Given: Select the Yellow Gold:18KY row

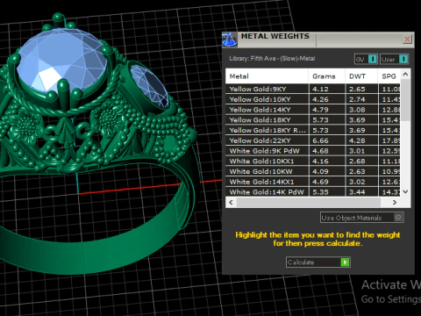Looking at the screenshot, I should click(313, 120).
